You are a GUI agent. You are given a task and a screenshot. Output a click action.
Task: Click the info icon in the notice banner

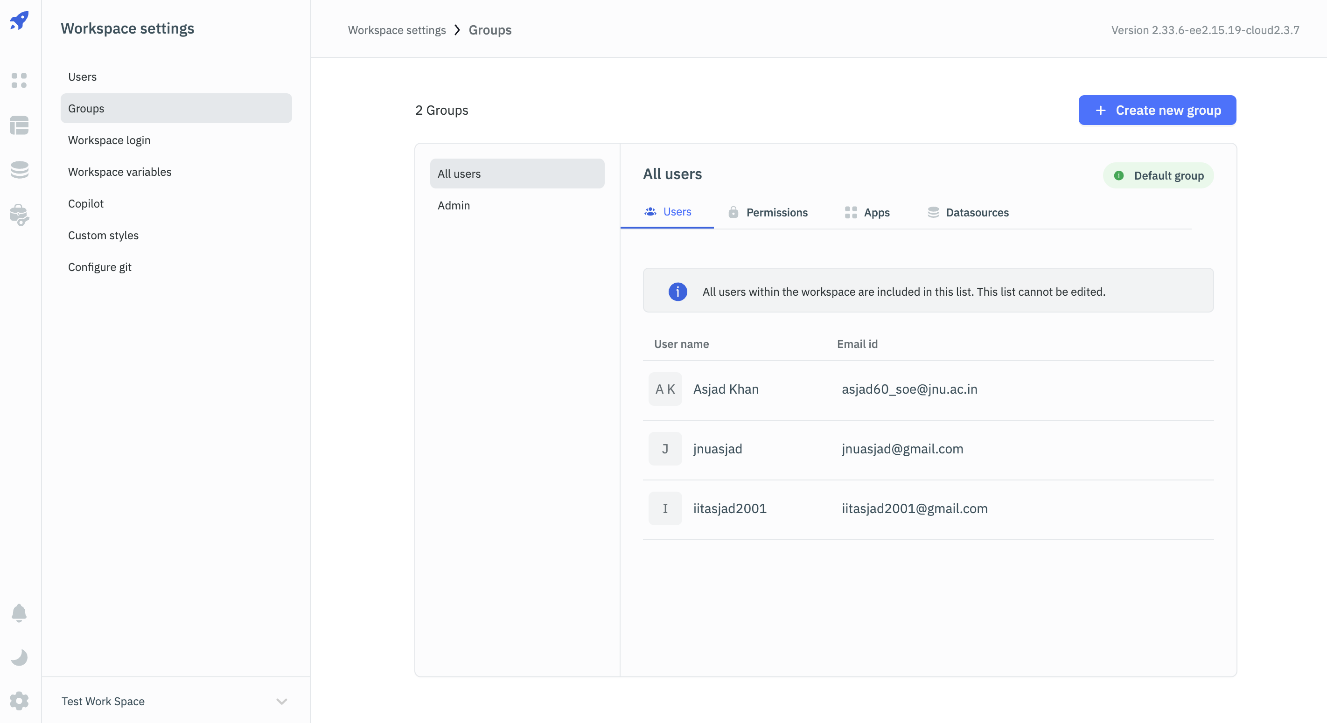(677, 292)
